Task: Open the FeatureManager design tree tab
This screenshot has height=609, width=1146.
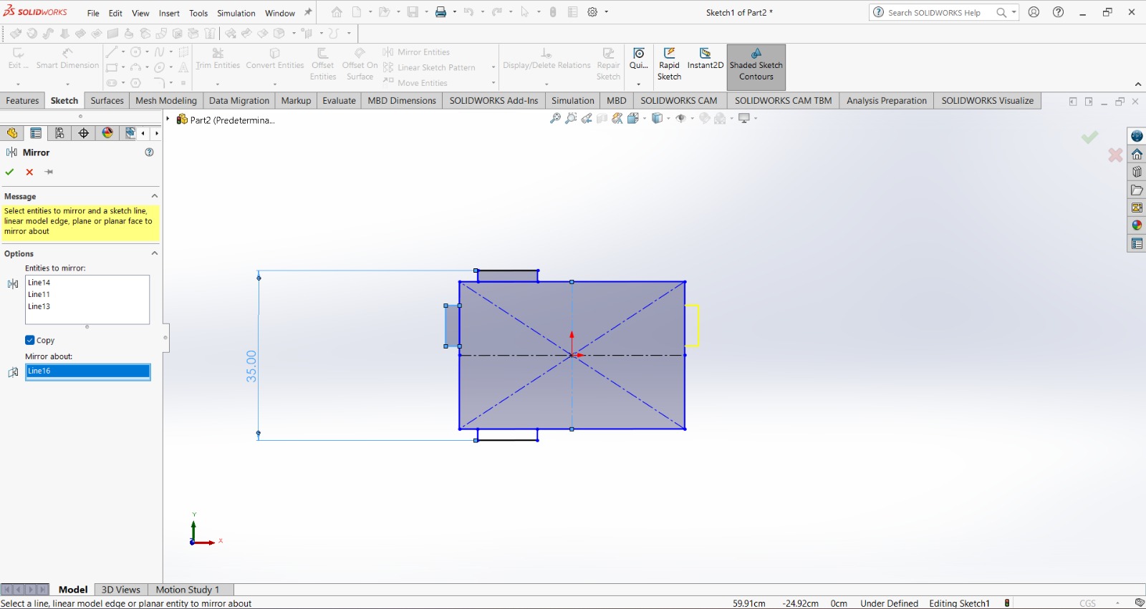Action: [12, 133]
